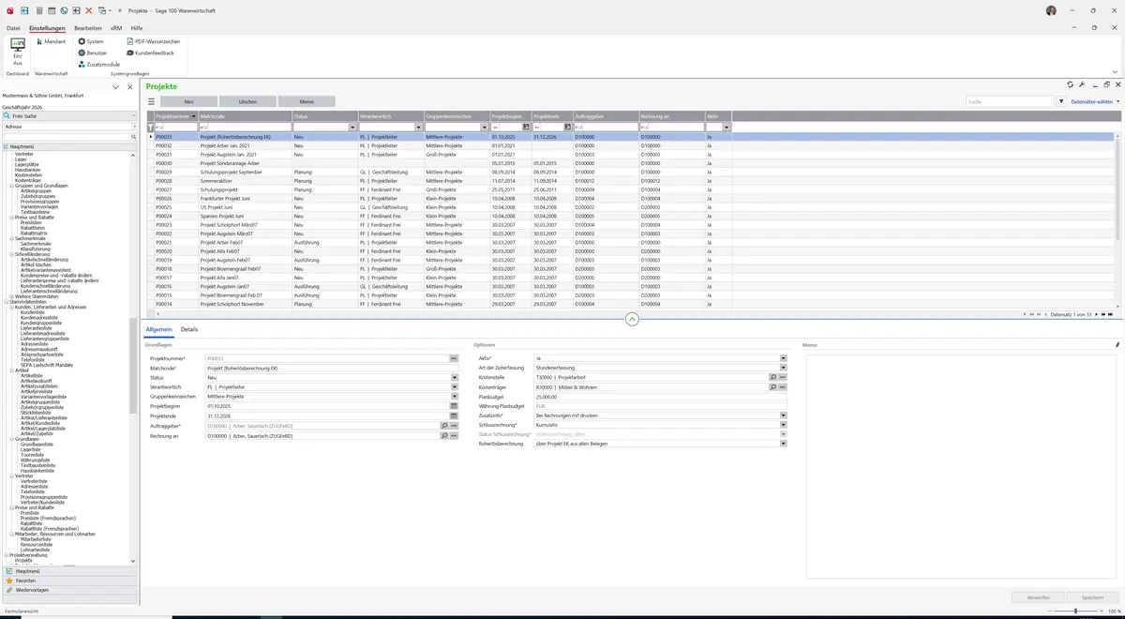The height and width of the screenshot is (619, 1125).
Task: Click the Planbudget input field
Action: [x=660, y=397]
